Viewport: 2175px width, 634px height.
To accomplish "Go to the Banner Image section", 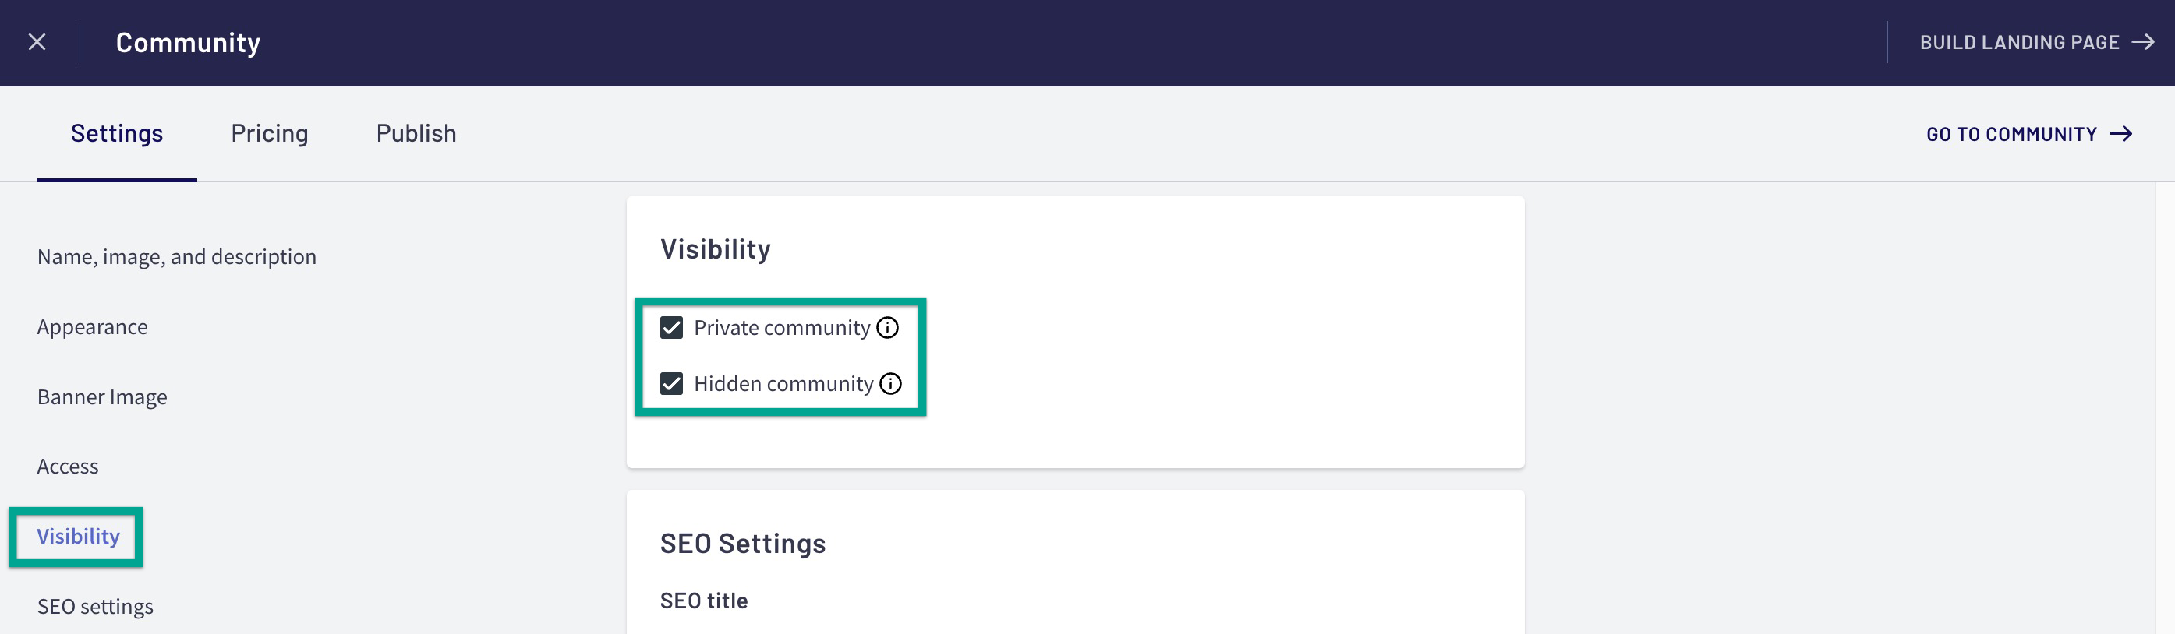I will click(x=102, y=396).
